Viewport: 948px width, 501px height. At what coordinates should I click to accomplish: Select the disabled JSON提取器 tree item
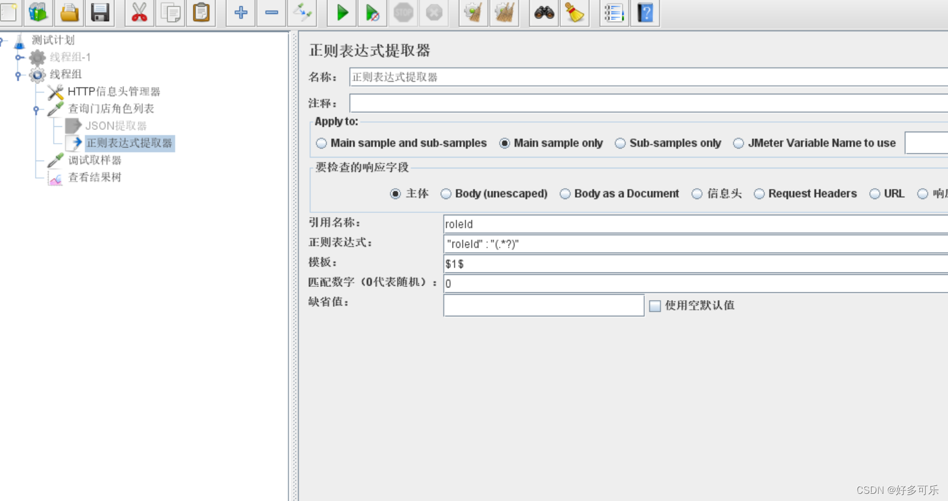116,126
